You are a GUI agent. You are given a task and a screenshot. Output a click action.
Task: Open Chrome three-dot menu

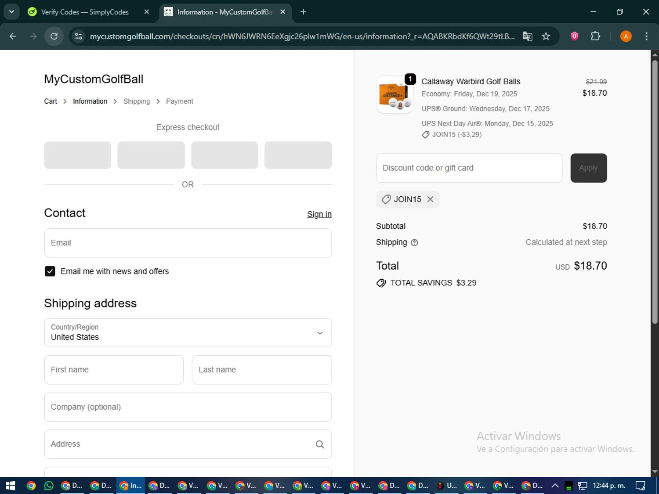click(x=646, y=36)
